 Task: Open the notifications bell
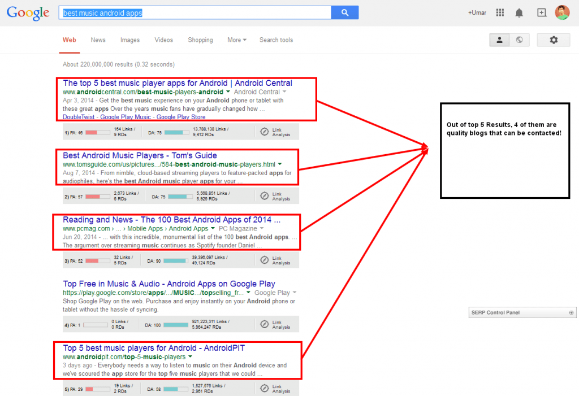[x=519, y=13]
